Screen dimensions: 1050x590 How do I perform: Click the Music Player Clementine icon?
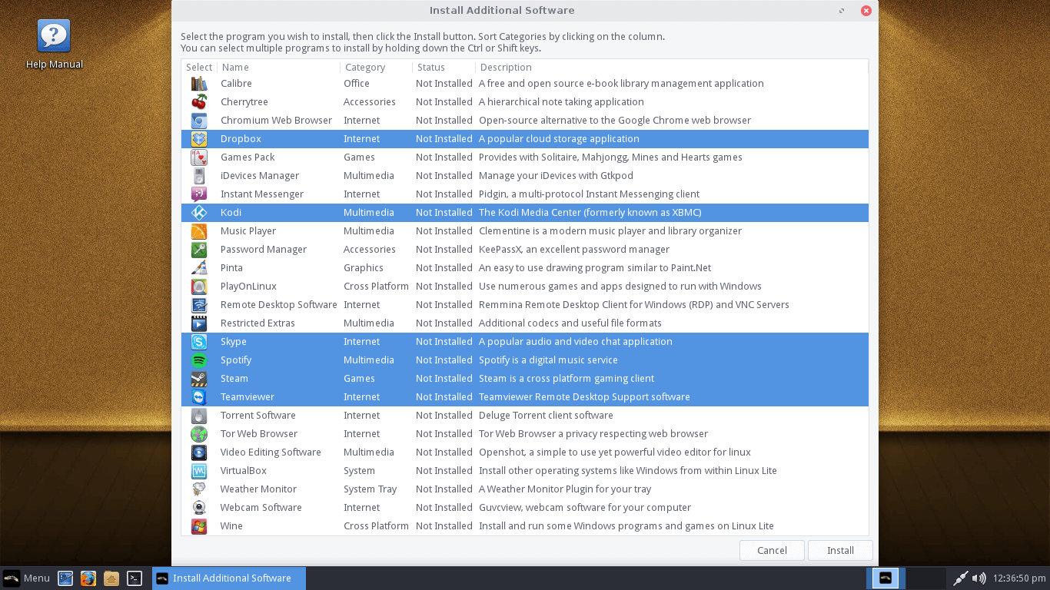pos(199,231)
